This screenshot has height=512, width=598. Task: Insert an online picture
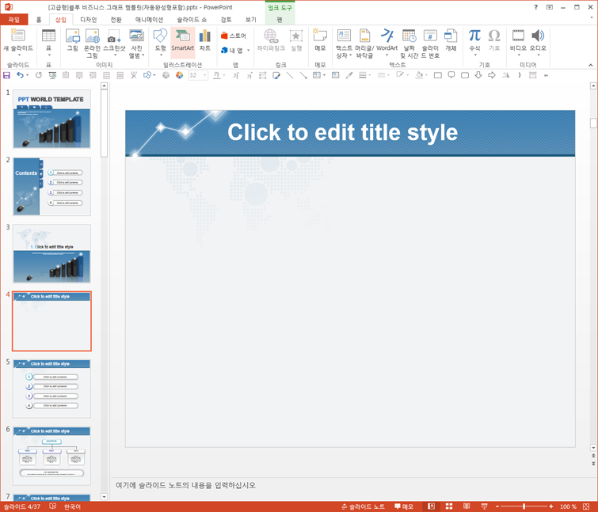tap(92, 43)
